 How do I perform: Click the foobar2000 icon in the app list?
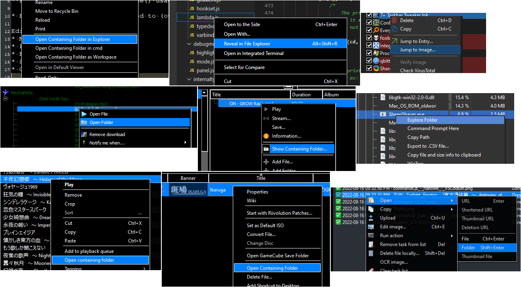coord(376,38)
